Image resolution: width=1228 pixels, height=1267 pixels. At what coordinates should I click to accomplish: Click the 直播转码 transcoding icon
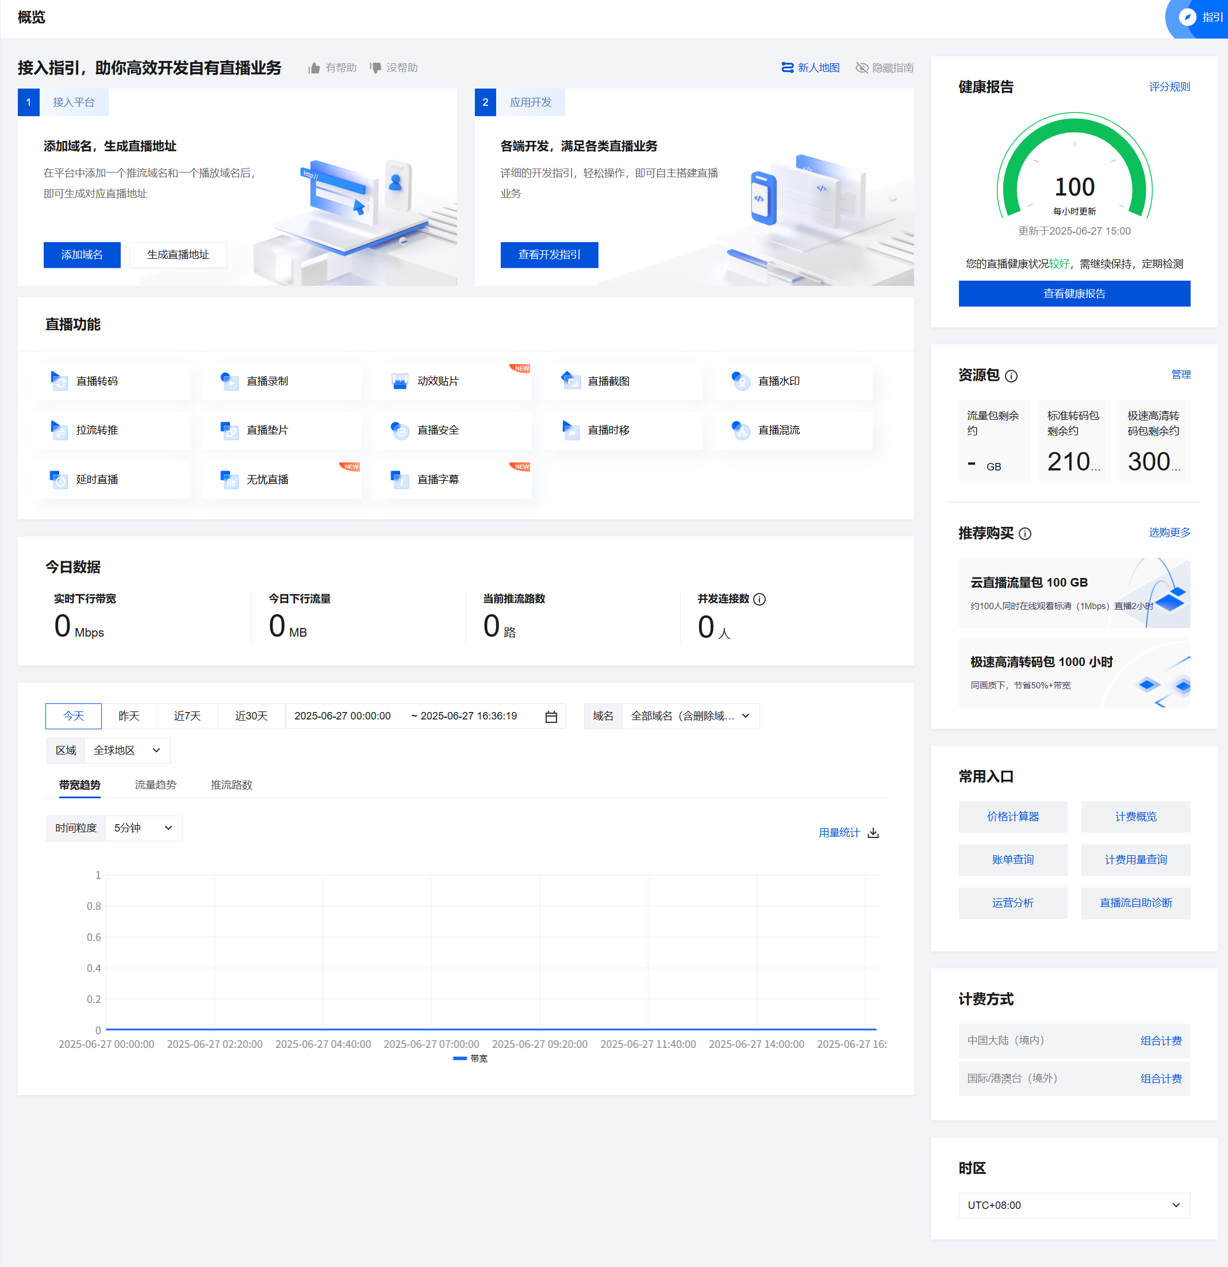pyautogui.click(x=59, y=381)
